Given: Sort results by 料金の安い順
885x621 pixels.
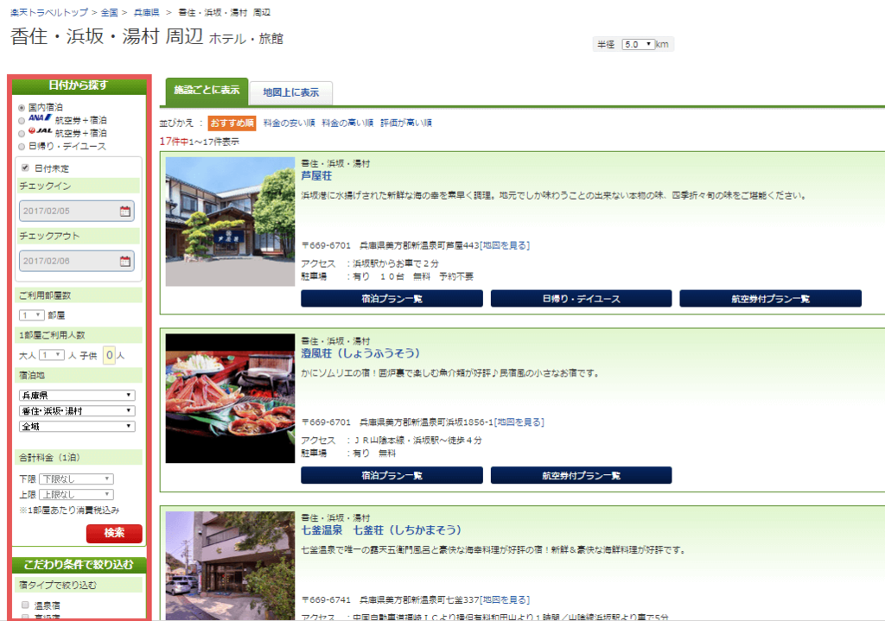Looking at the screenshot, I should click(289, 123).
